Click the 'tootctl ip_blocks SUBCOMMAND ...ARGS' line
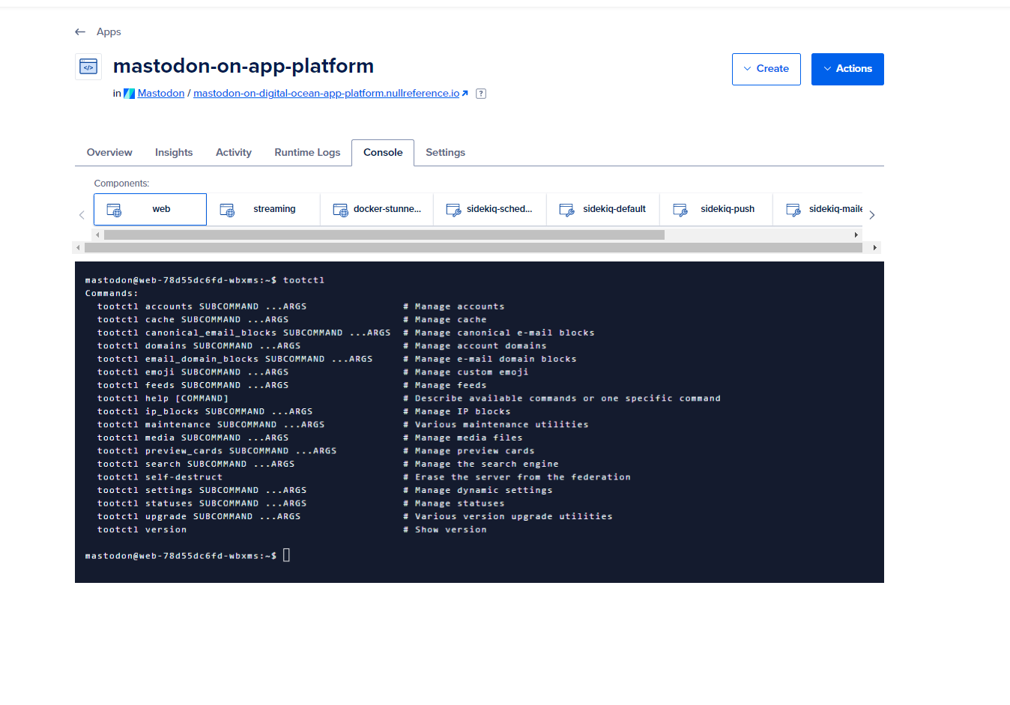This screenshot has height=705, width=1010. [205, 412]
